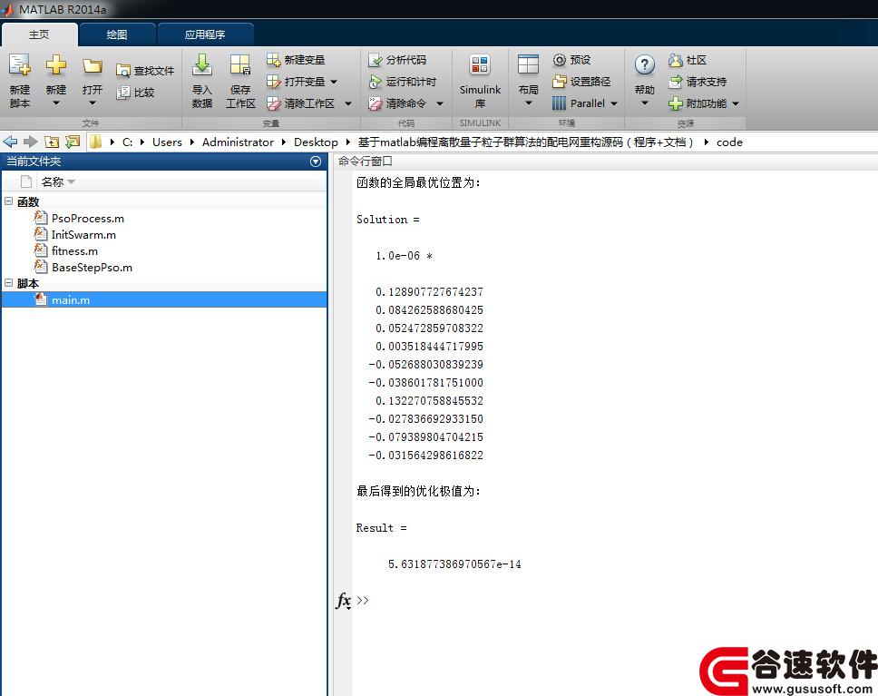Viewport: 878px width, 696px height.
Task: Open the Layout (布局) dropdown arrow
Action: click(x=528, y=103)
